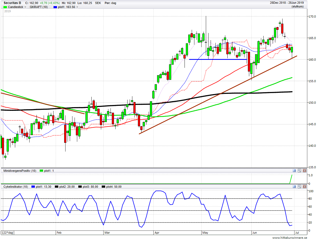Click the 'plot3: 80,00' legend text
The width and height of the screenshot is (319, 239).
pos(90,187)
